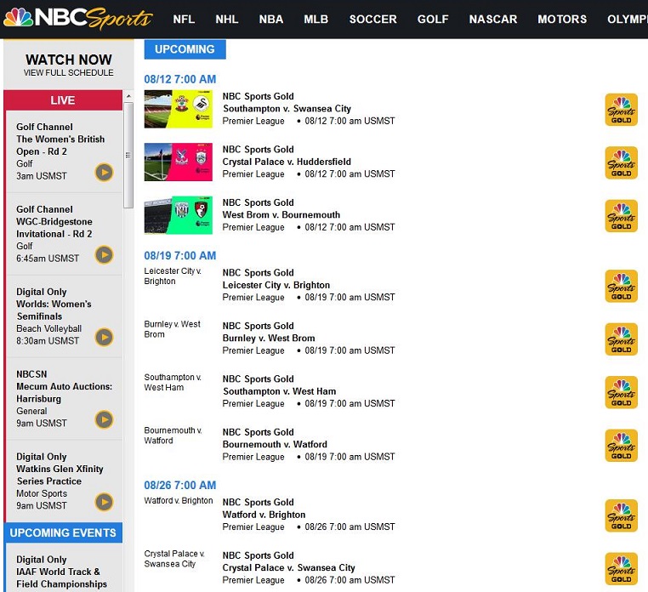Open the SOCCER menu
Viewport: 648px width, 592px height.
[x=372, y=19]
